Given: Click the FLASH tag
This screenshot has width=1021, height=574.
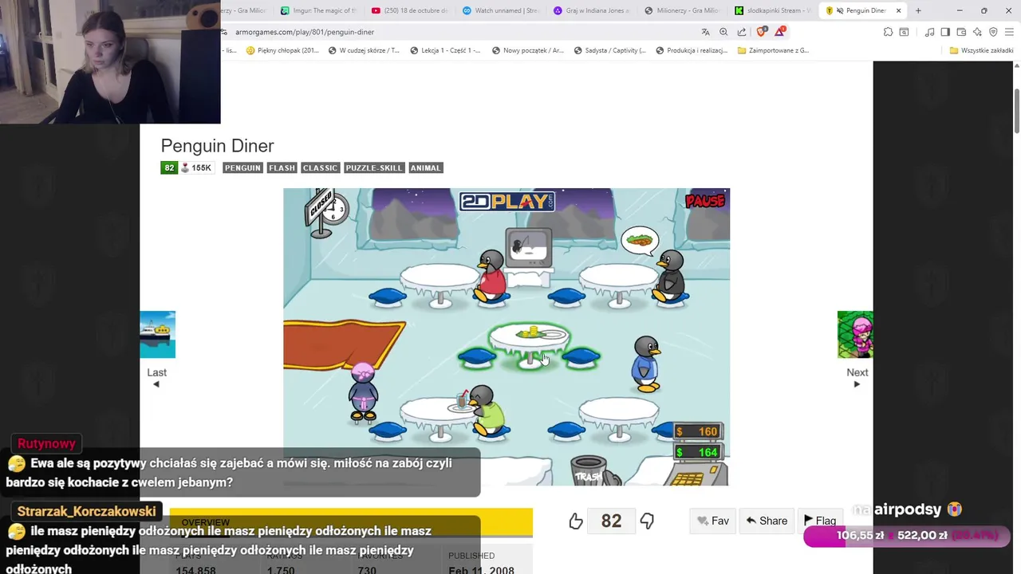Looking at the screenshot, I should point(282,168).
